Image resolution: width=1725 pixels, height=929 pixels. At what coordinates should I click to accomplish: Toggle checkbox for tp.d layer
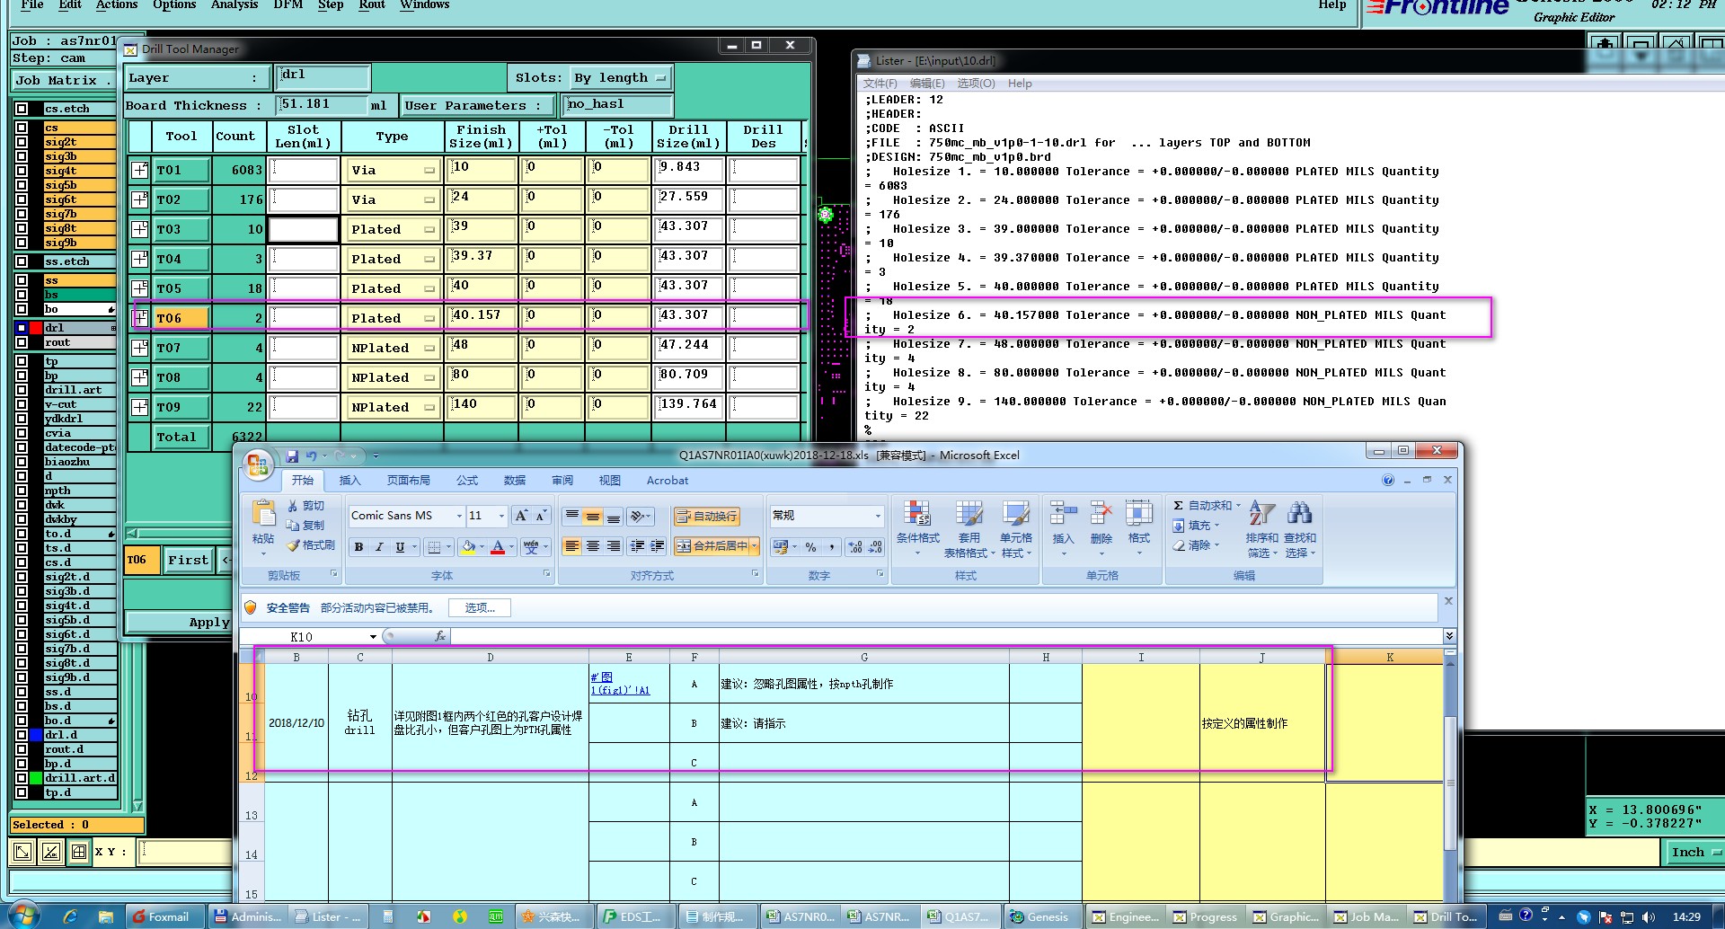[22, 792]
